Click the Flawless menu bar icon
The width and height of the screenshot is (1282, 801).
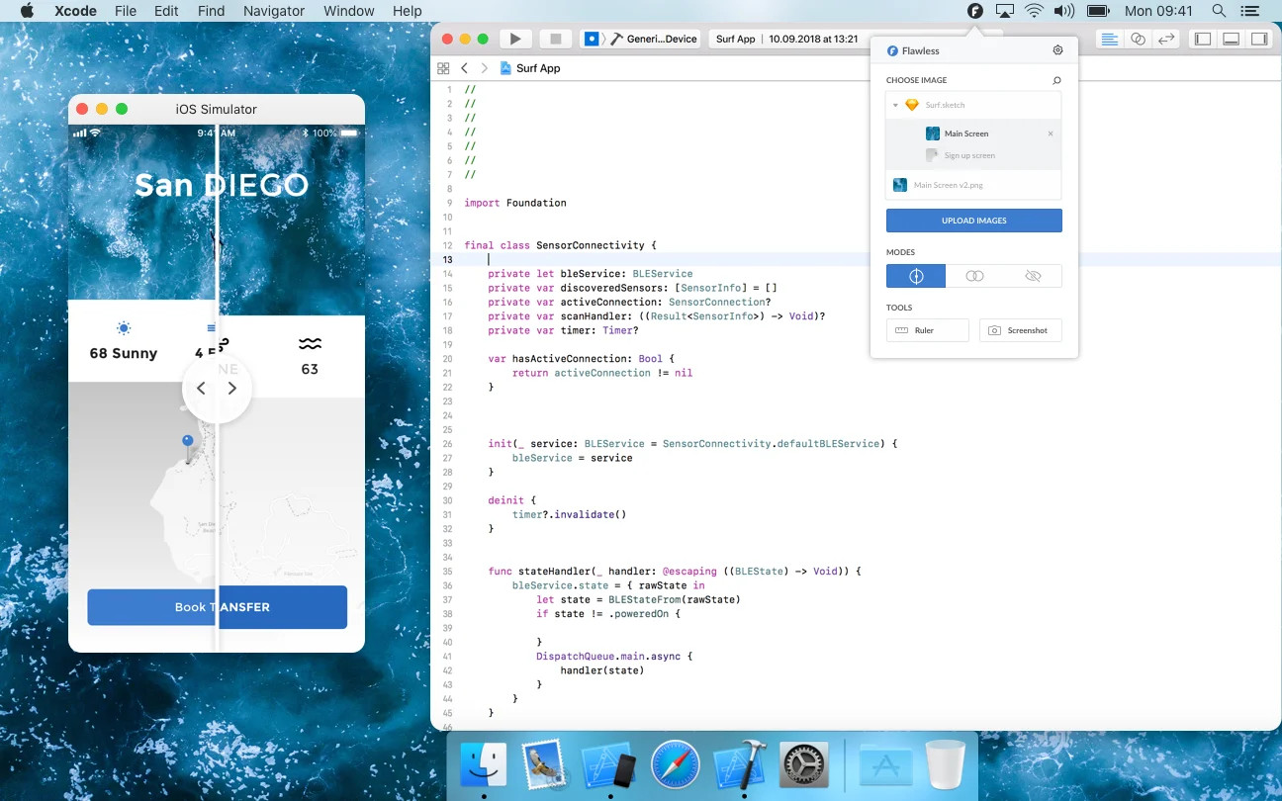[975, 11]
